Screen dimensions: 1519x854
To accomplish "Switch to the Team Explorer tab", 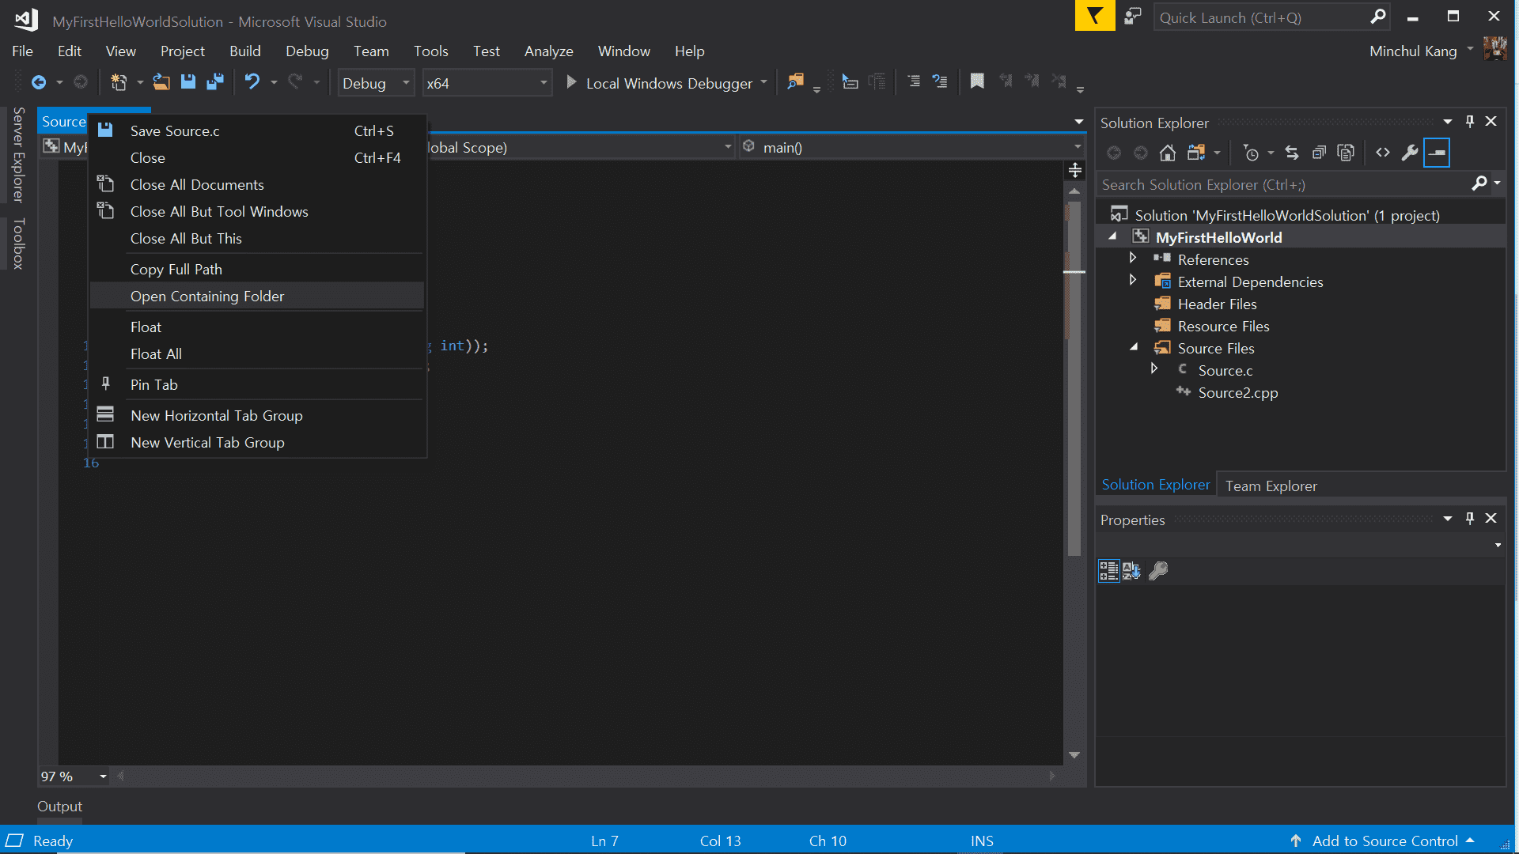I will click(x=1271, y=486).
